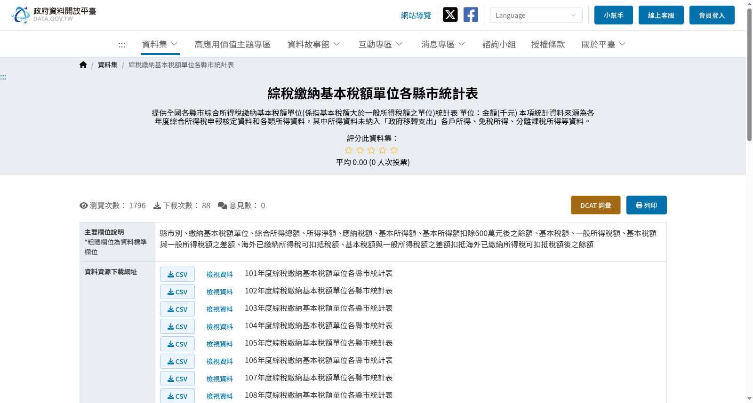Click the 線上客服 button
Screen dimensions: 753x403
tap(661, 15)
